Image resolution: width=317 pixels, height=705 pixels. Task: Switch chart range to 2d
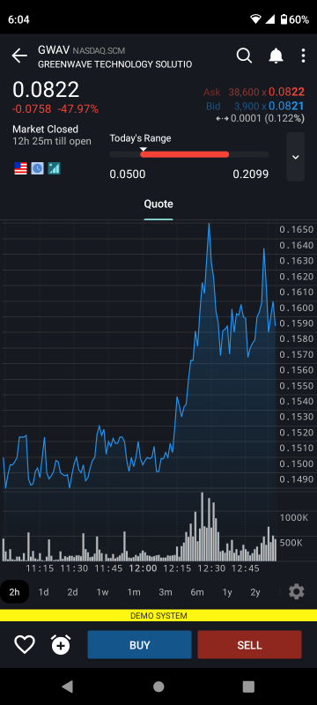[73, 591]
